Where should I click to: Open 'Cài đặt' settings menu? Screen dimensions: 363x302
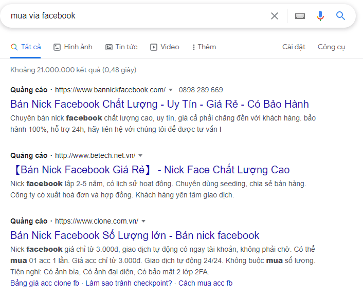pos(294,47)
